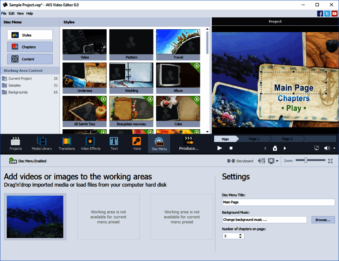This screenshot has width=339, height=261.
Task: Open the Transitions panel
Action: (66, 143)
